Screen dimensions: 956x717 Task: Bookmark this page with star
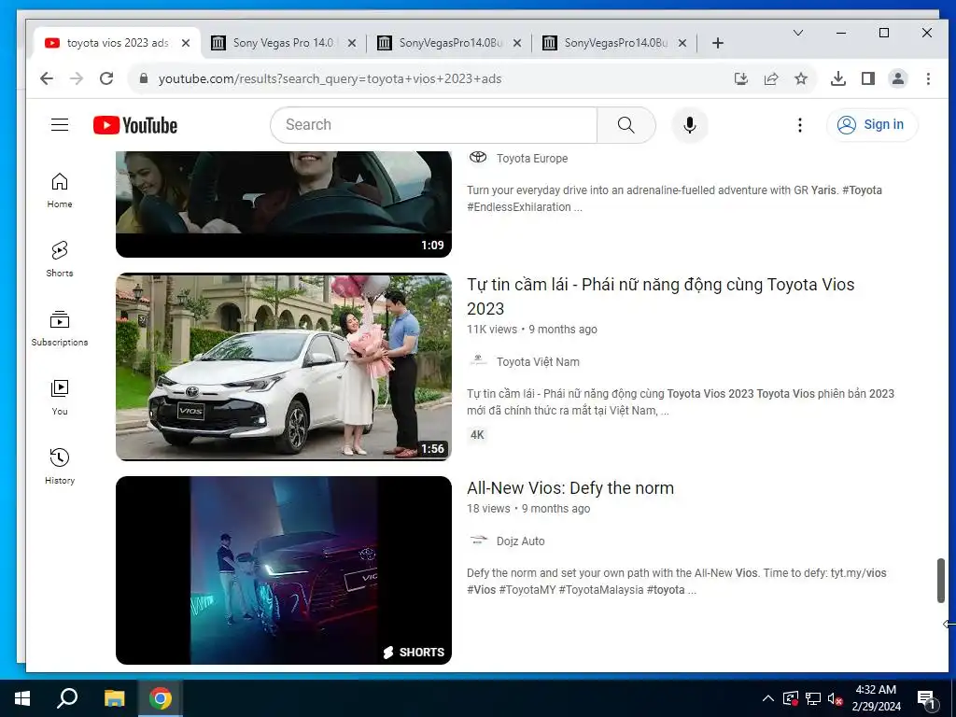coord(801,78)
